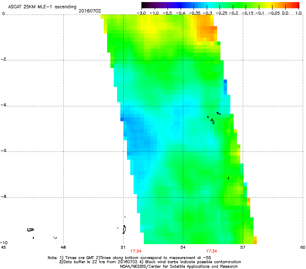Click the -3.0 color scale label
This screenshot has height=269, width=306.
(x=141, y=13)
